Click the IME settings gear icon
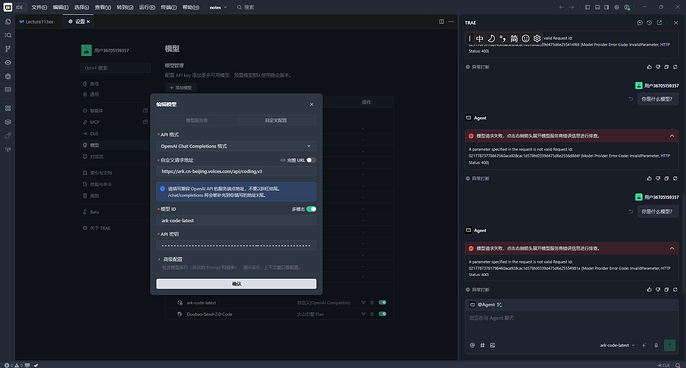Viewport: 686px width, 368px height. pos(537,38)
